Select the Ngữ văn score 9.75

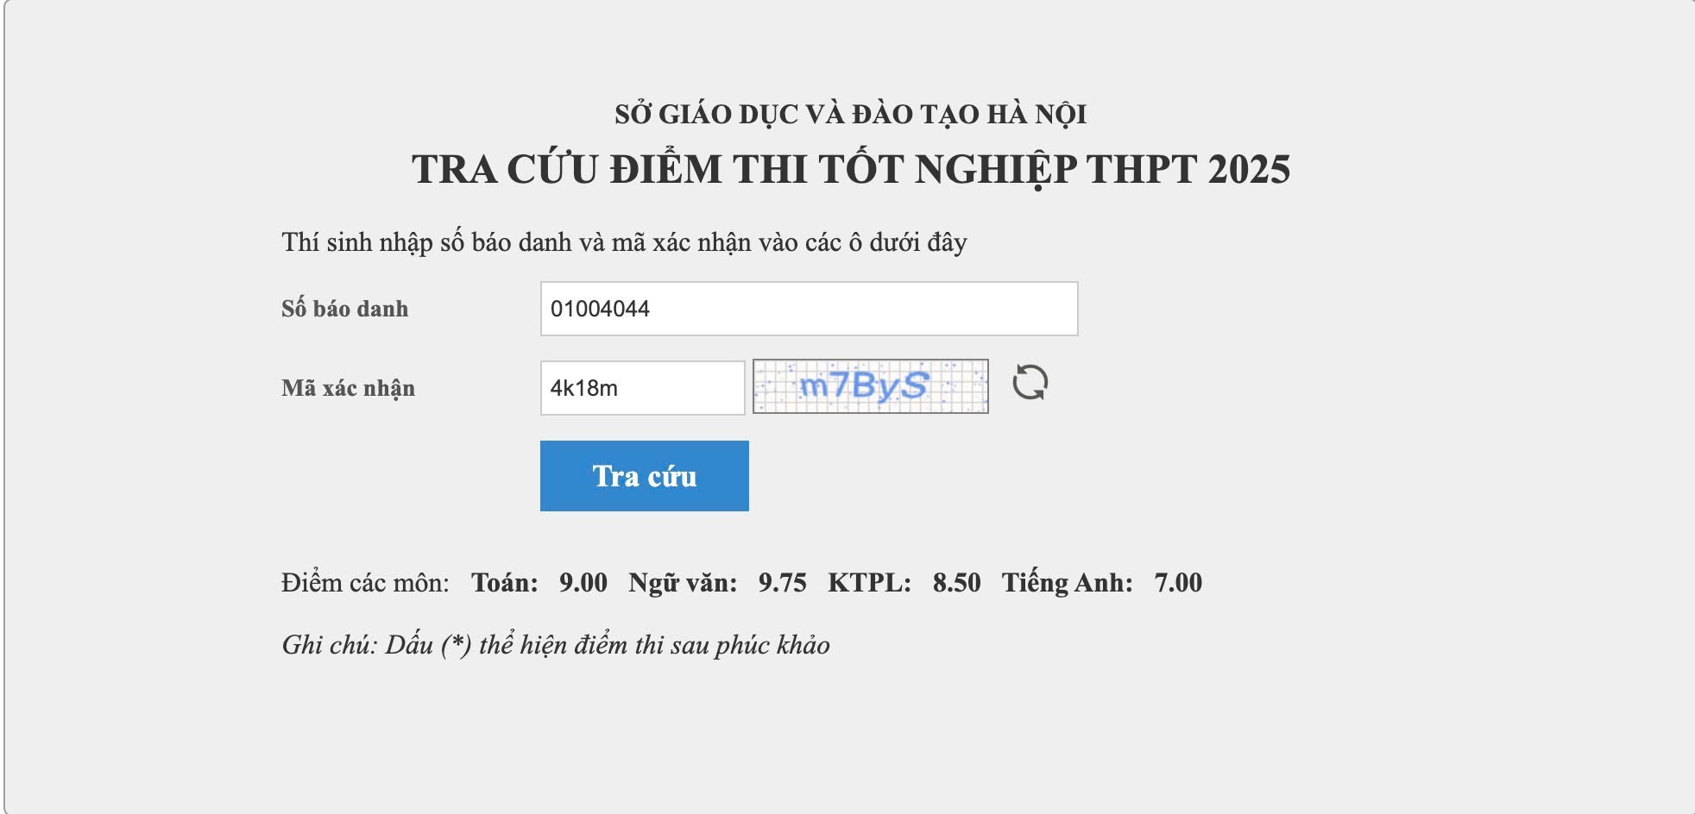[x=783, y=583]
